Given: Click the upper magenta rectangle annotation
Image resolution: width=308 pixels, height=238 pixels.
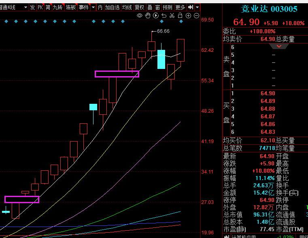Looking at the screenshot, I should coord(117,74).
